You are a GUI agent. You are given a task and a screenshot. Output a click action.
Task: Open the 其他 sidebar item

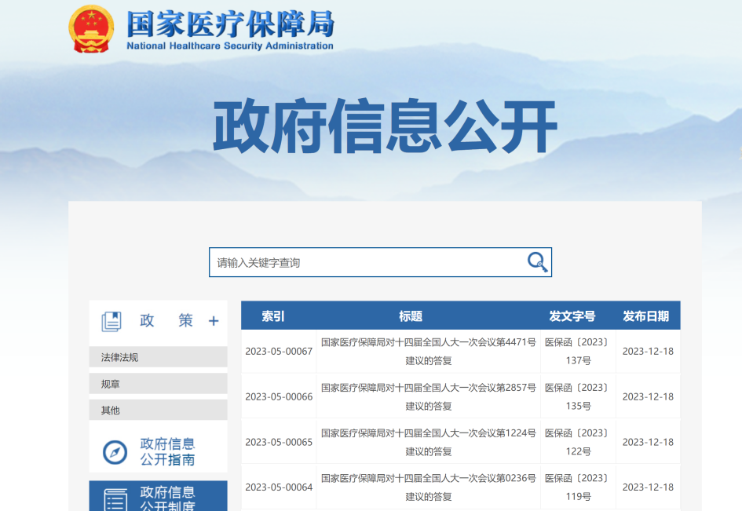(158, 410)
